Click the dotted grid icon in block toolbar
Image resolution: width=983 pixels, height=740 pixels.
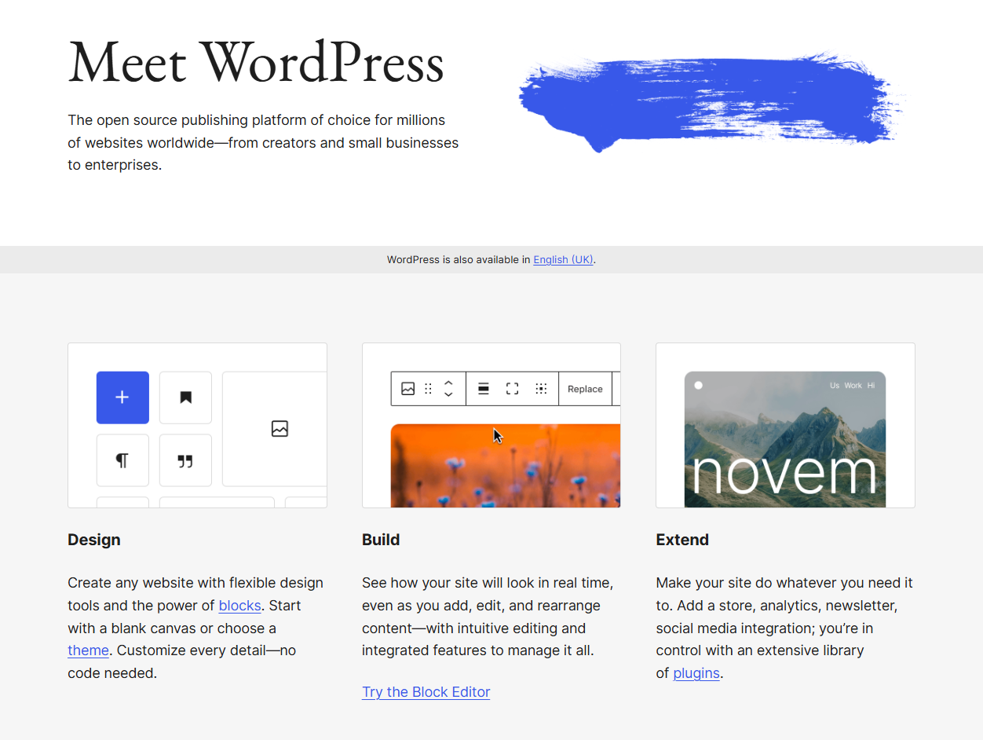(541, 389)
